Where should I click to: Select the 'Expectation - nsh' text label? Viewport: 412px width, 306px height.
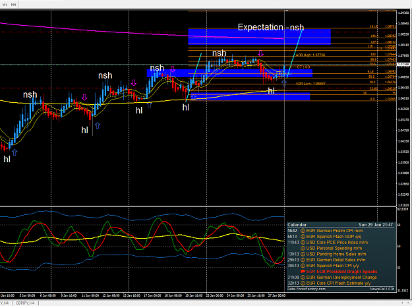click(271, 27)
